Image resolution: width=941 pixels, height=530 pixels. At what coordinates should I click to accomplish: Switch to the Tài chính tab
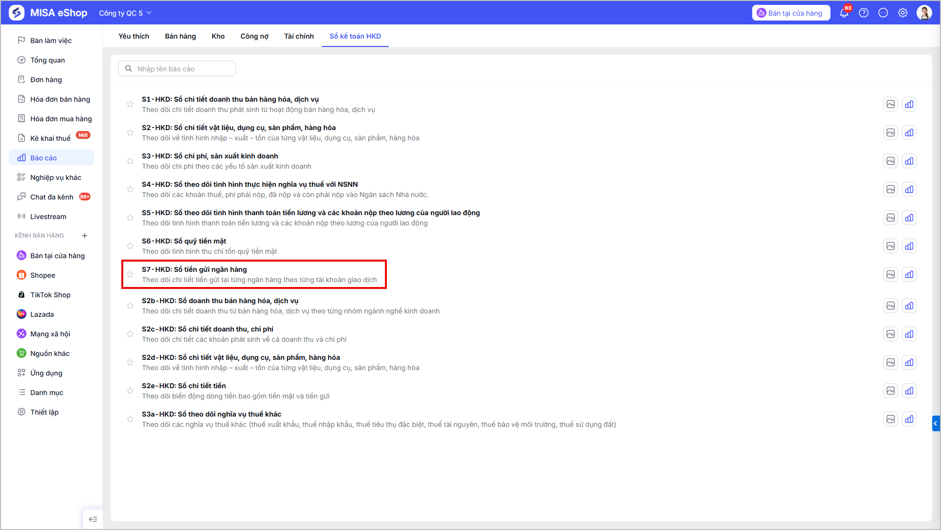(299, 36)
